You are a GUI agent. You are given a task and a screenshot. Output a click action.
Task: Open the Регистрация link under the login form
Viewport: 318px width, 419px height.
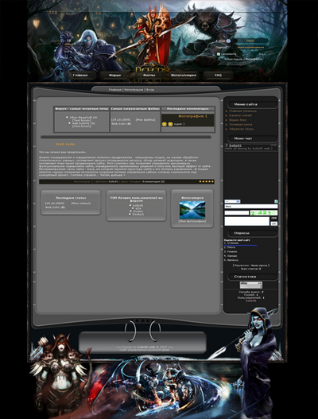[x=254, y=59]
